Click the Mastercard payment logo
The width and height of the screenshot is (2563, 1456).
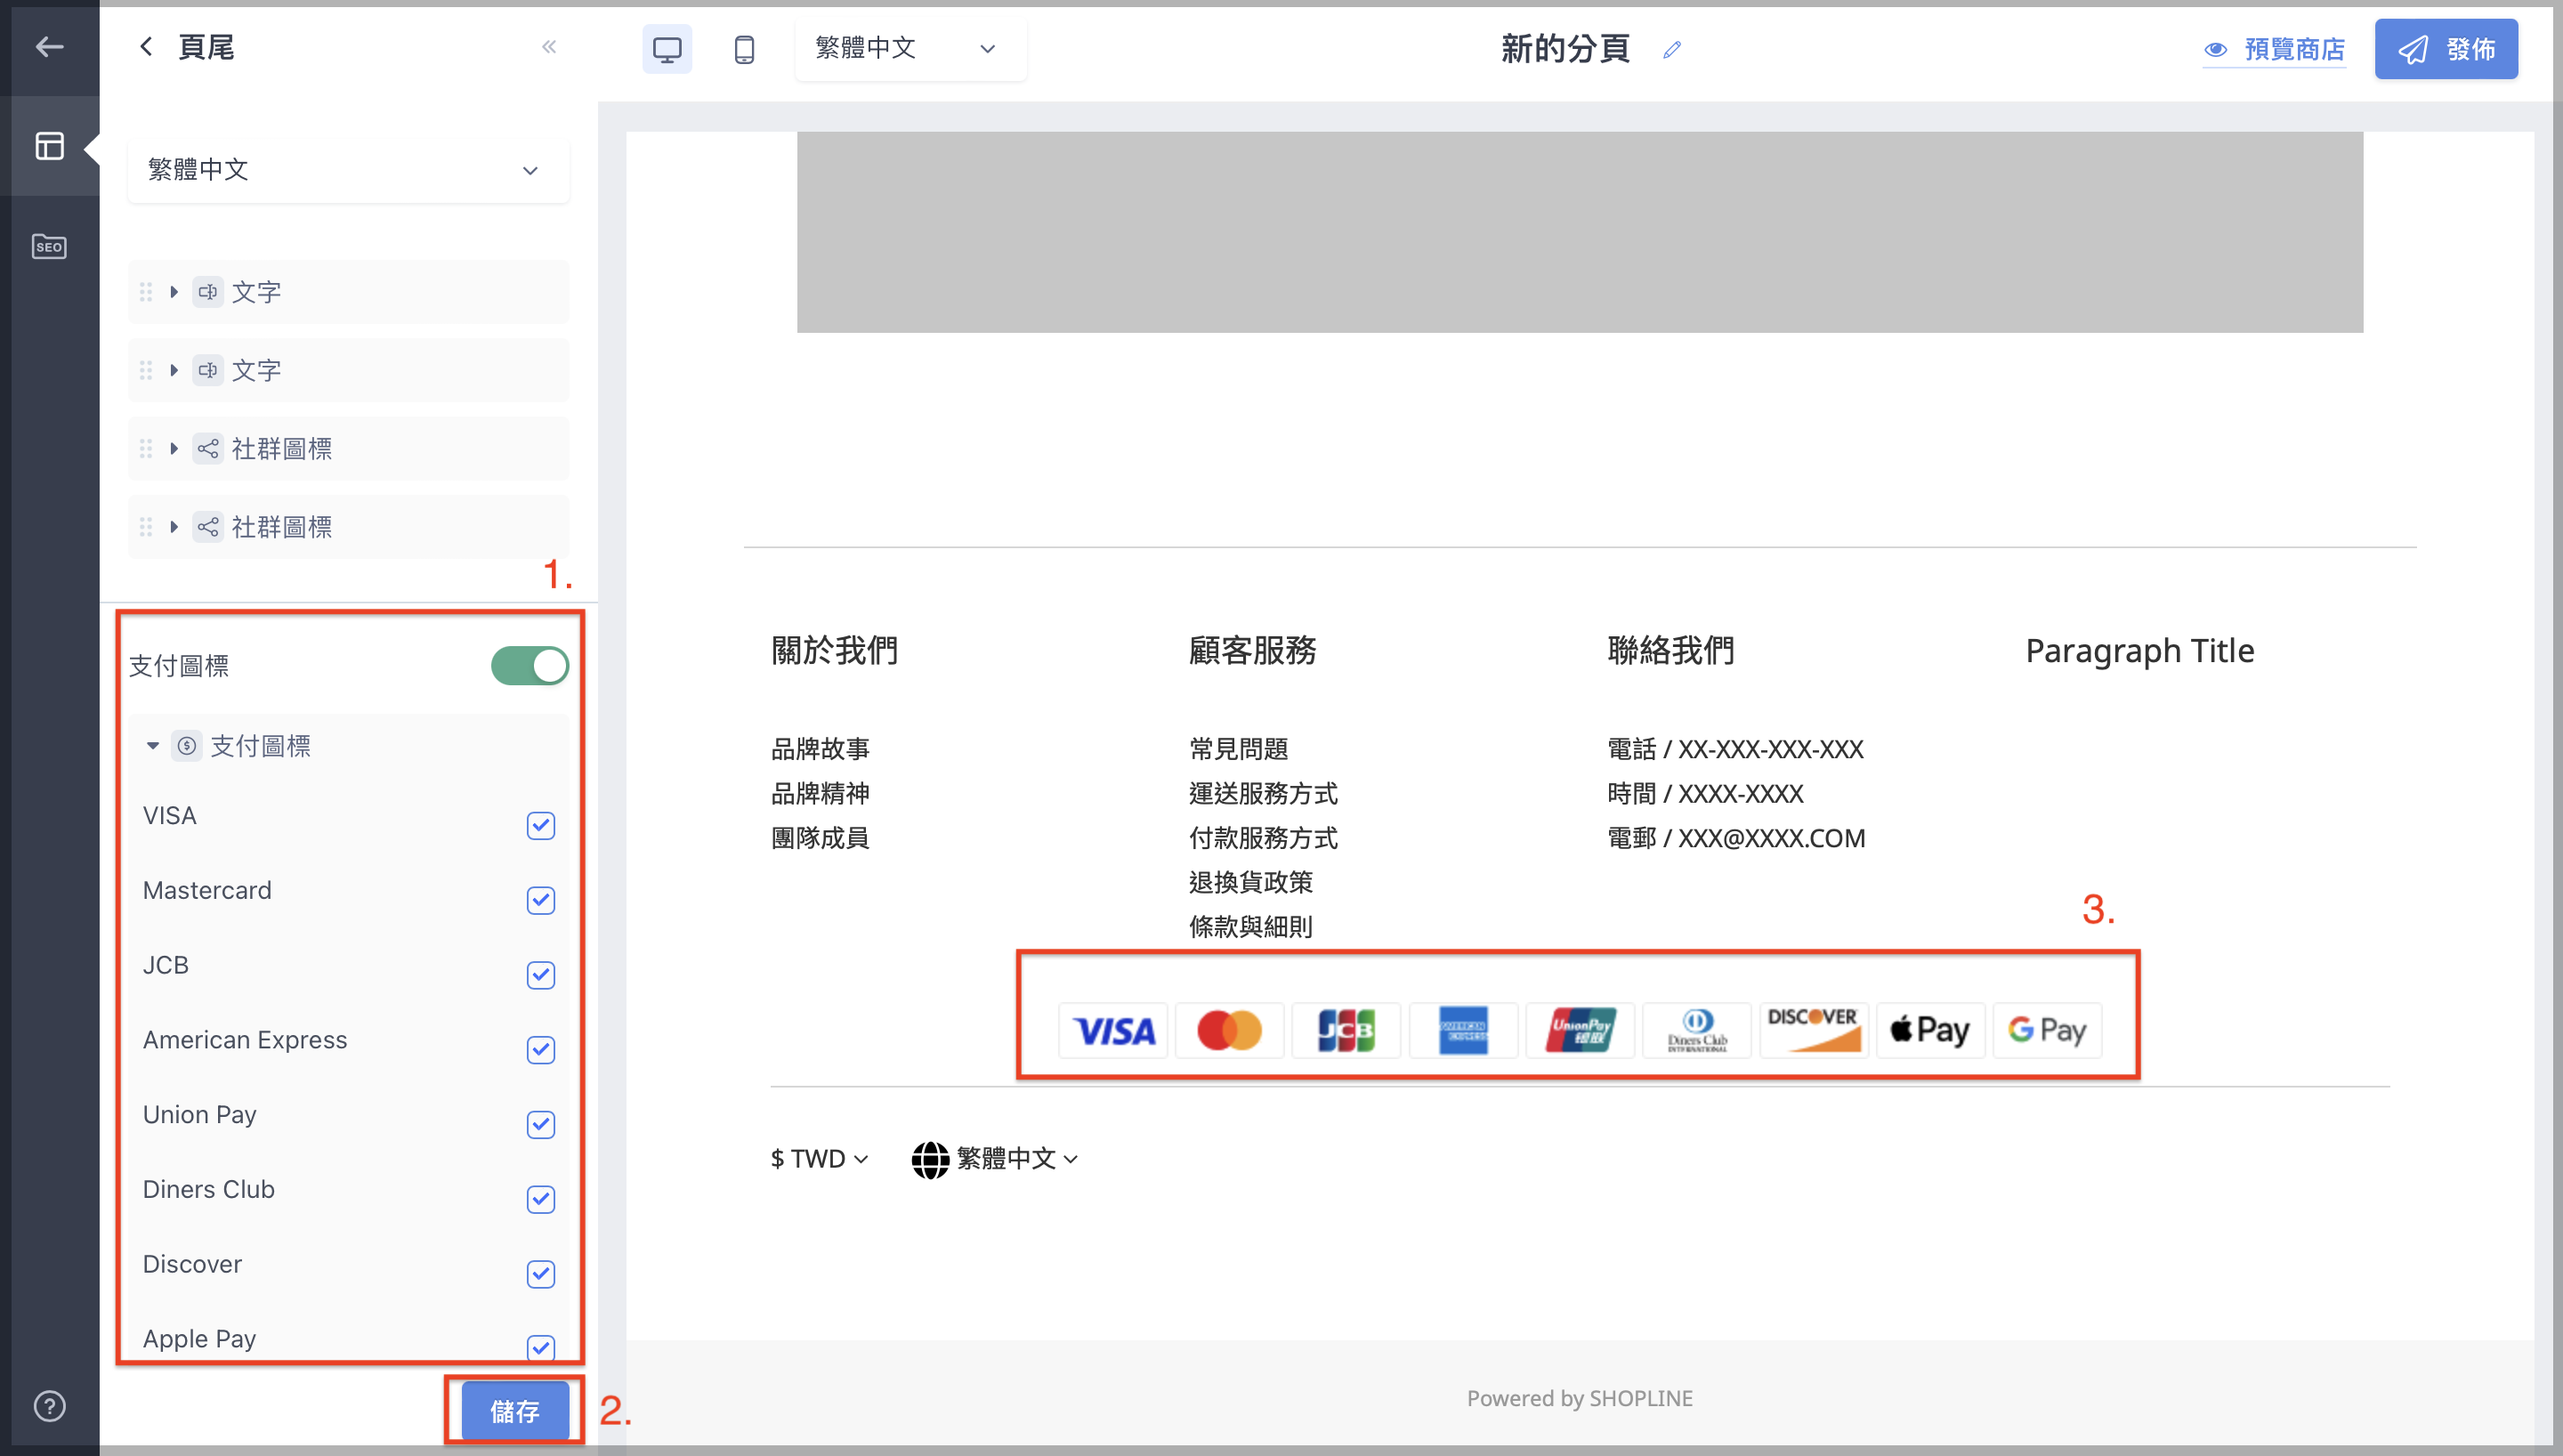[1230, 1030]
